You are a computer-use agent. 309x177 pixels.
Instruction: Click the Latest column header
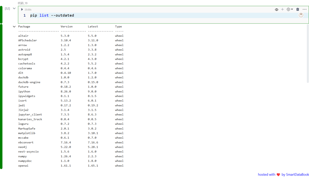[93, 26]
